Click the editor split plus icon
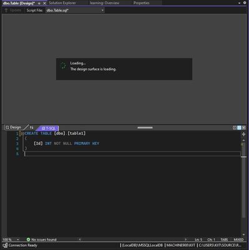 click(x=243, y=134)
